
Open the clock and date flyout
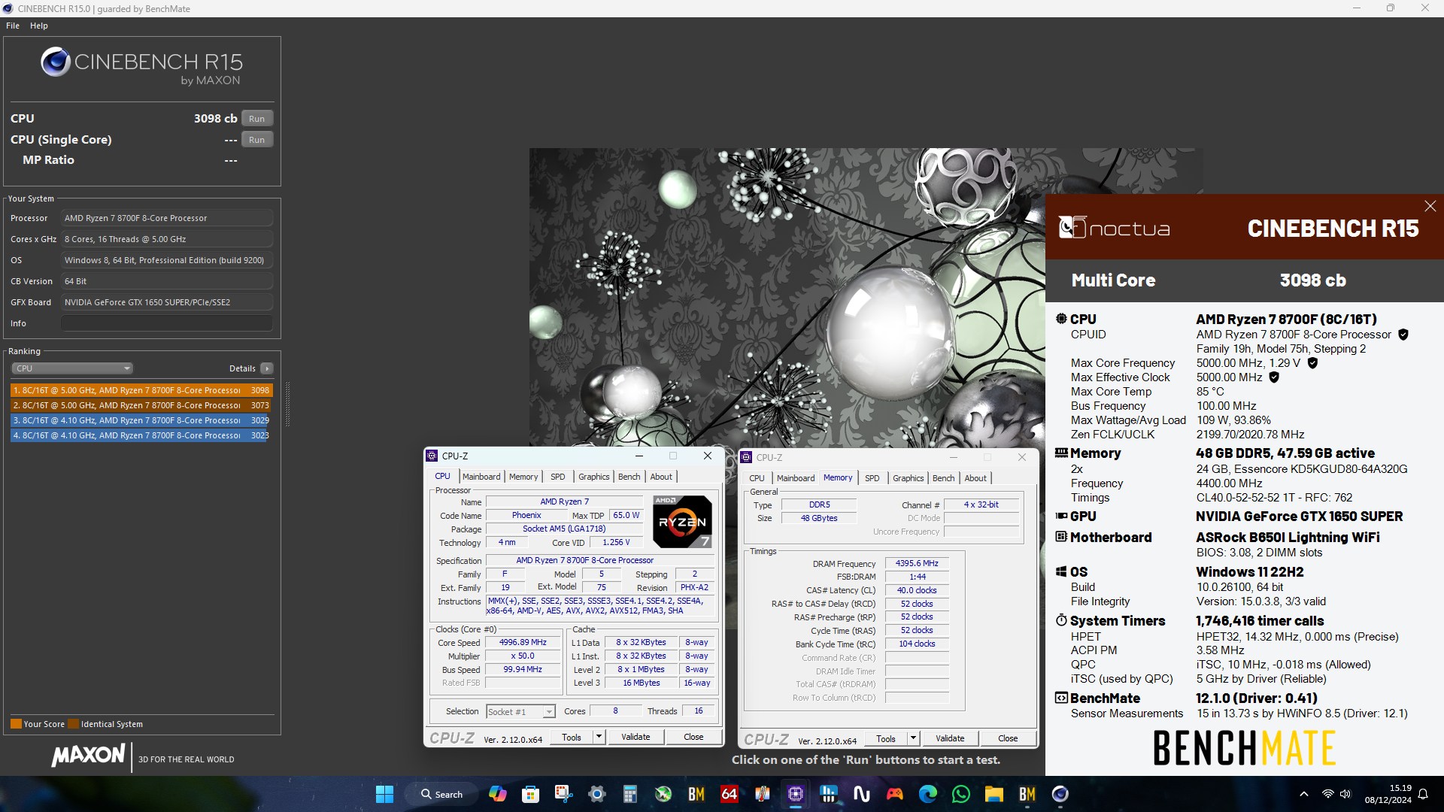coord(1388,794)
